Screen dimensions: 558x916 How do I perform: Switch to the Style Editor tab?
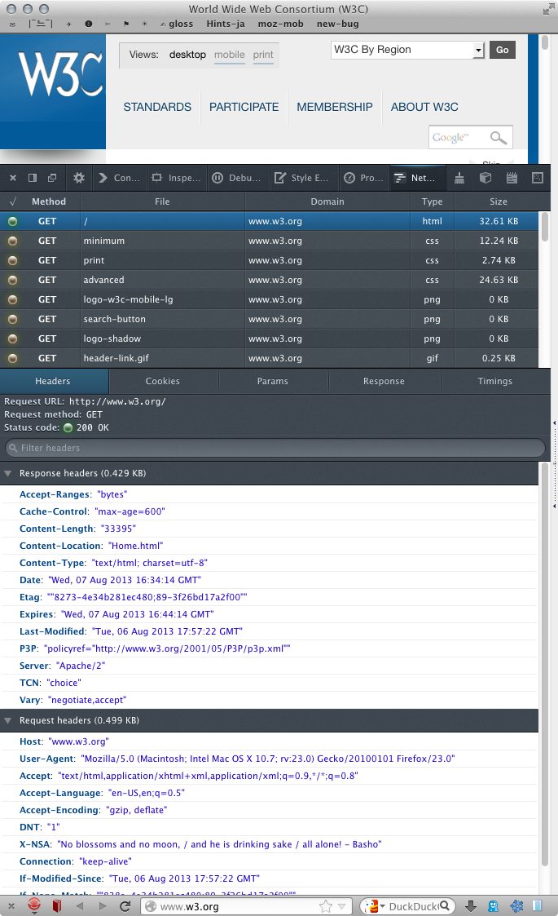point(302,178)
